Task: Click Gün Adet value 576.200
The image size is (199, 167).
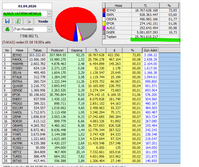Action: 151,95
